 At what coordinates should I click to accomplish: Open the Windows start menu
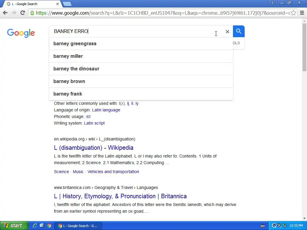coord(14,226)
